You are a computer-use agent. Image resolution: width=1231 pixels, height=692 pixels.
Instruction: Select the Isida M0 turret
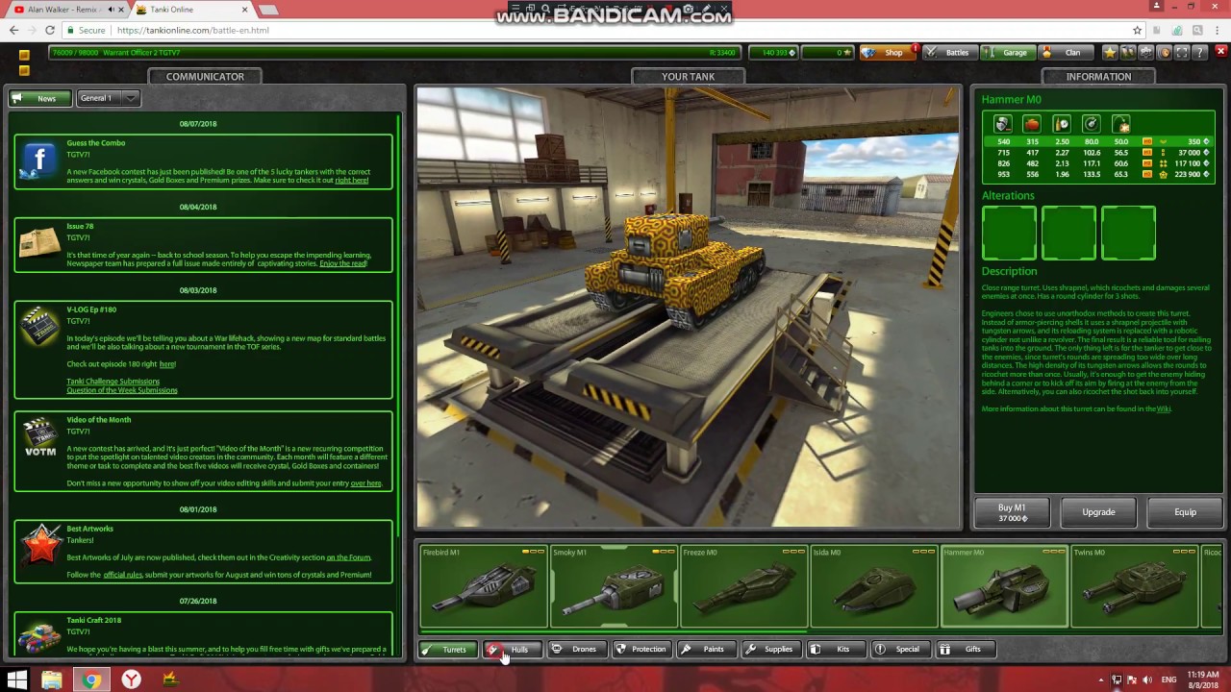[873, 586]
